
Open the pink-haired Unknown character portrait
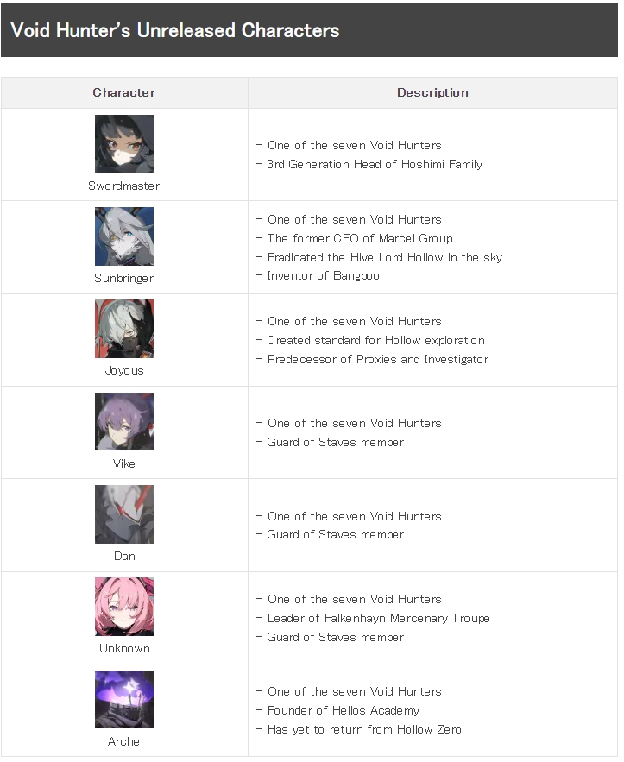[124, 607]
